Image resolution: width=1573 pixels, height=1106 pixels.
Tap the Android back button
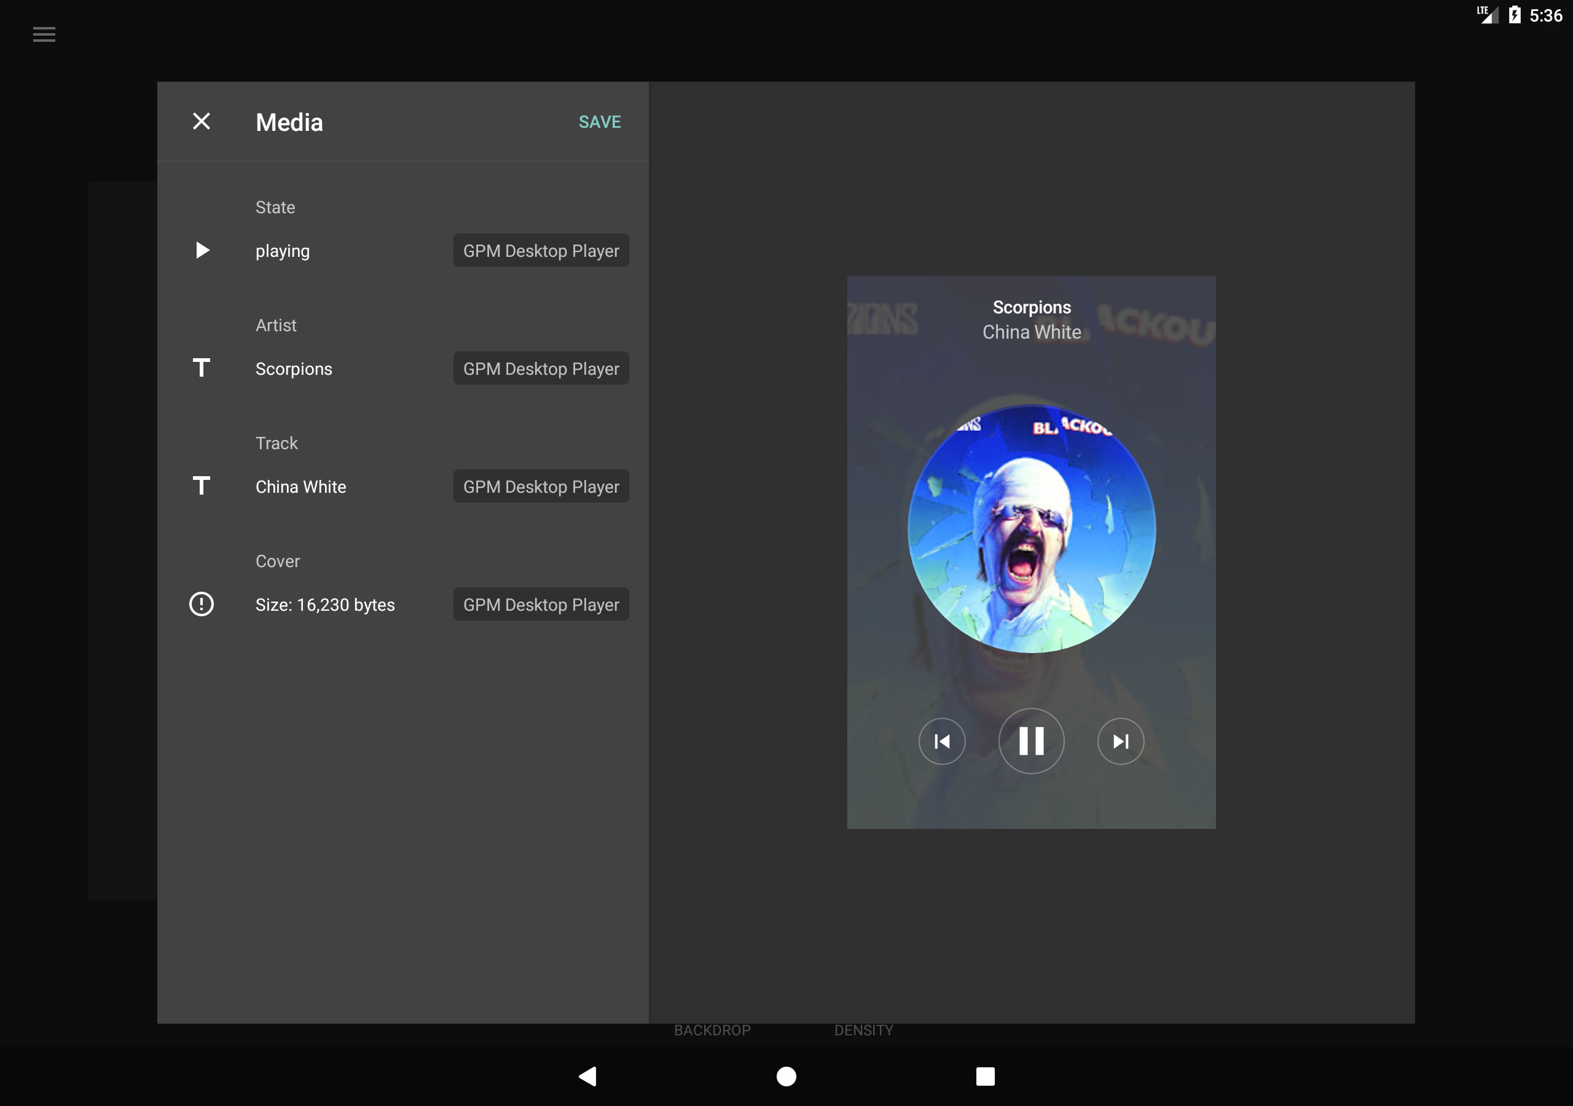(x=588, y=1077)
